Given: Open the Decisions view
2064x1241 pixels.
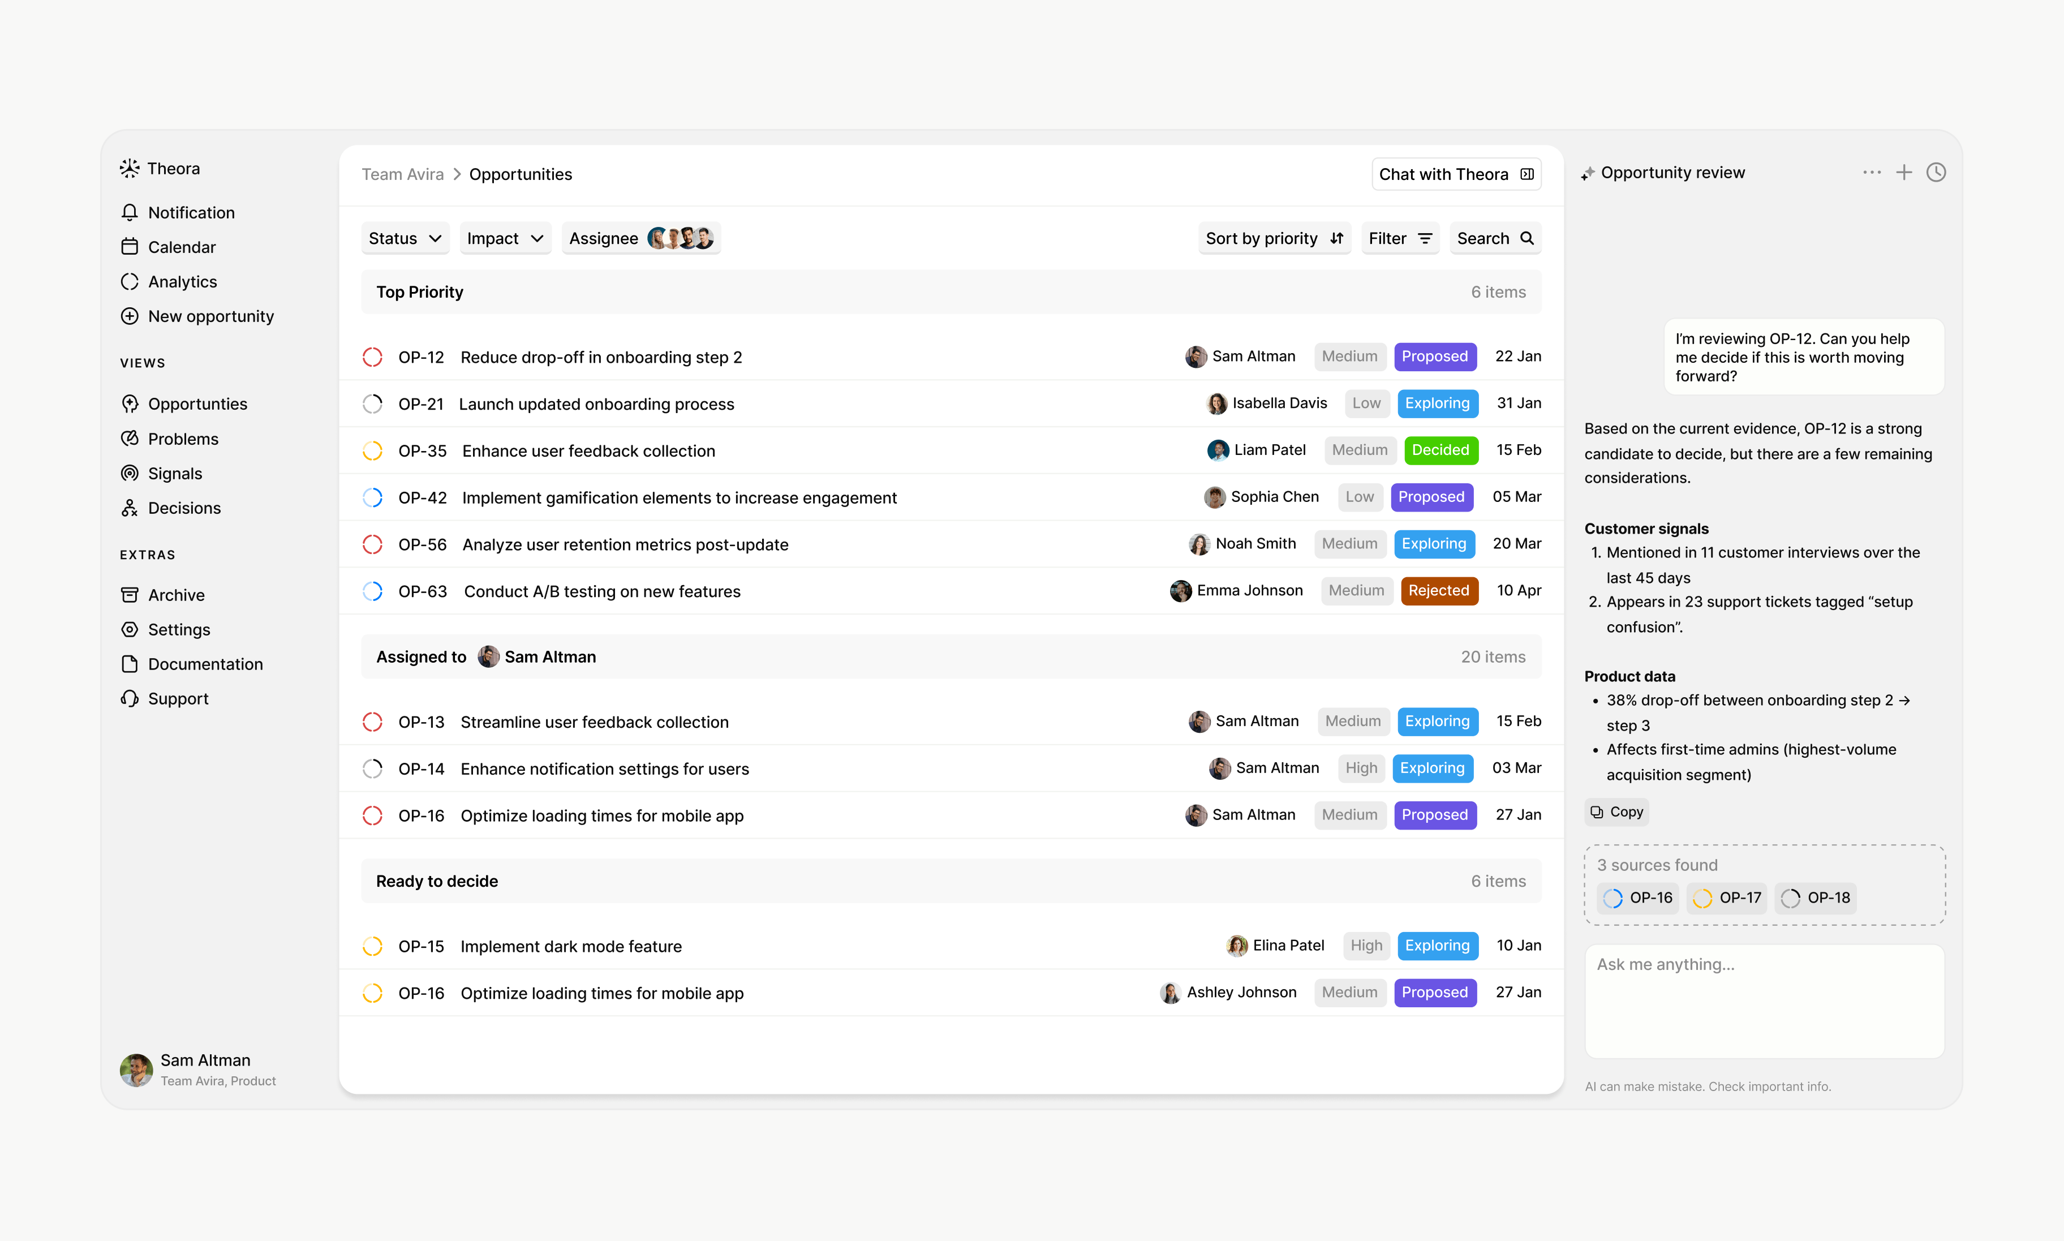Looking at the screenshot, I should pyautogui.click(x=184, y=508).
